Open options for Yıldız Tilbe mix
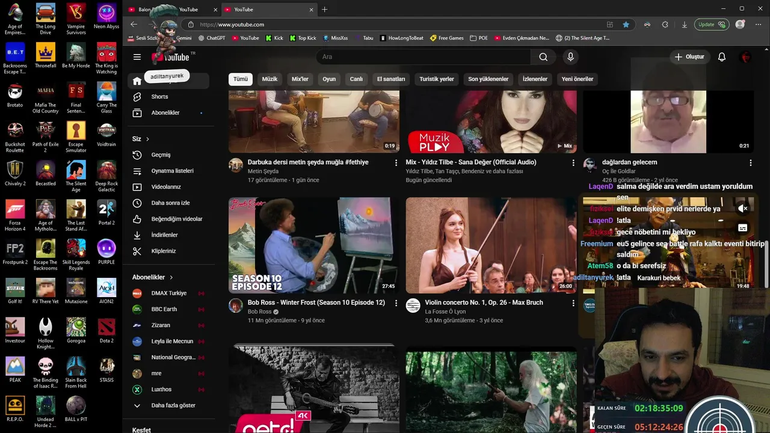The image size is (770, 433). (x=573, y=163)
